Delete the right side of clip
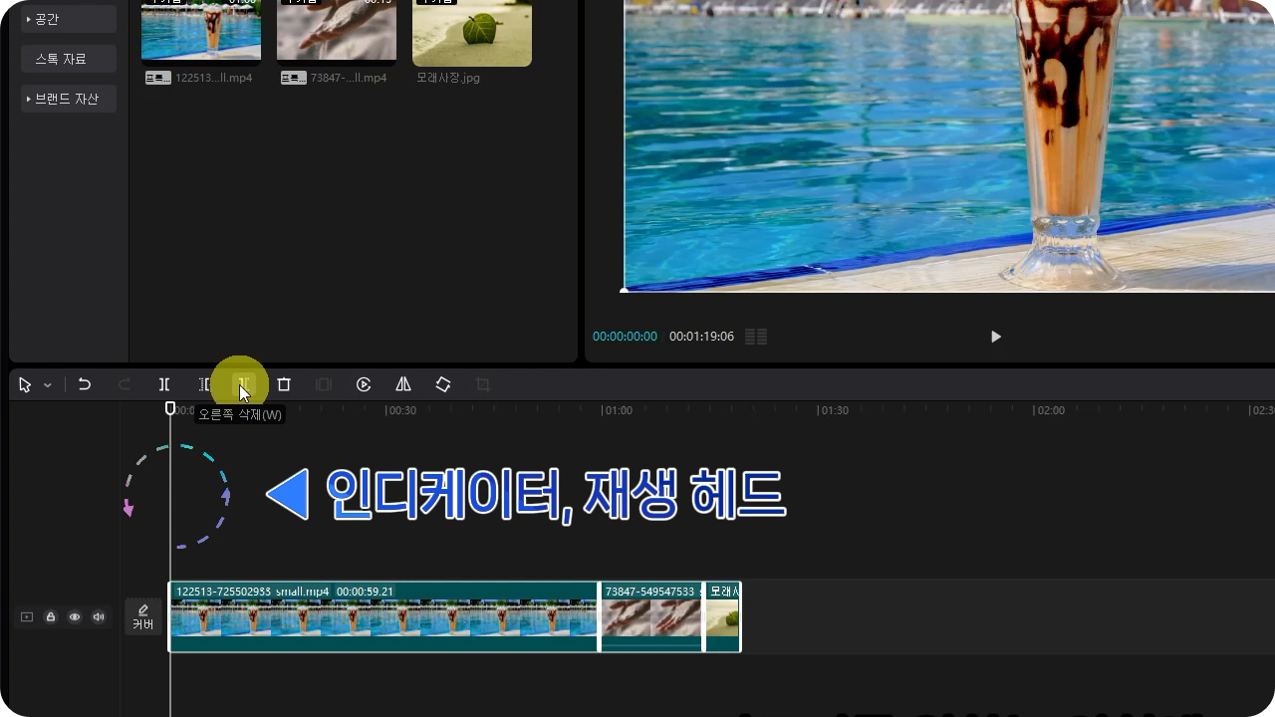Screen dimensions: 1275x717 pyautogui.click(x=244, y=384)
